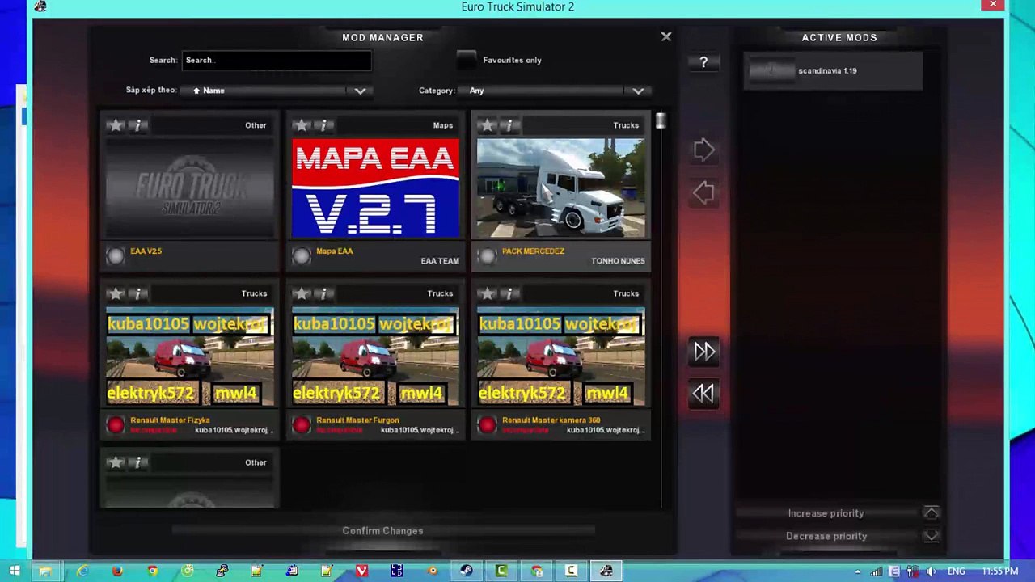
Task: Click the Increase priority button
Action: pos(826,513)
